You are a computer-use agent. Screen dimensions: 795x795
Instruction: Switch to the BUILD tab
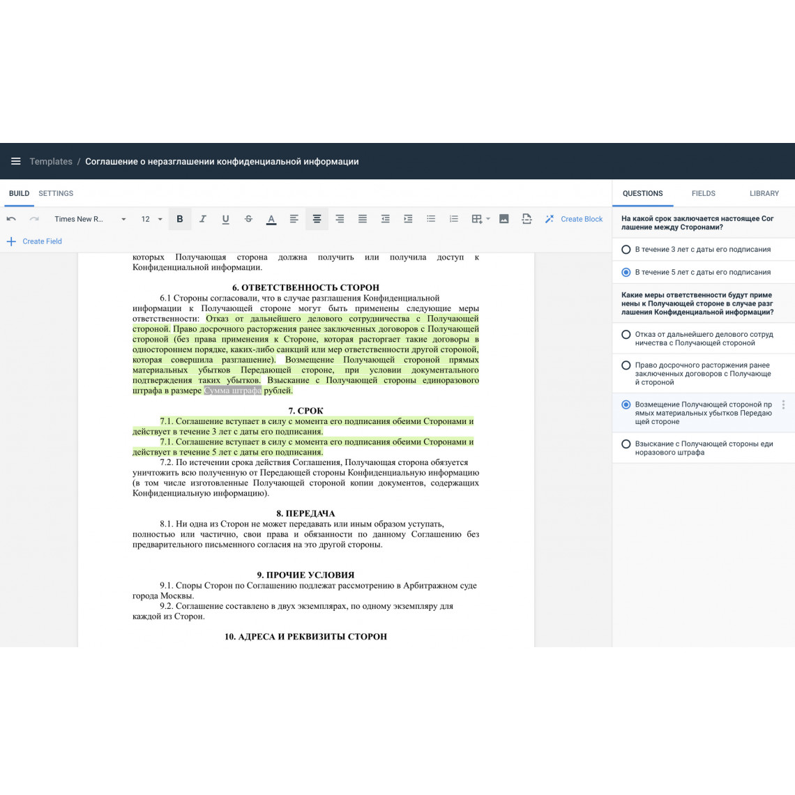click(x=20, y=193)
